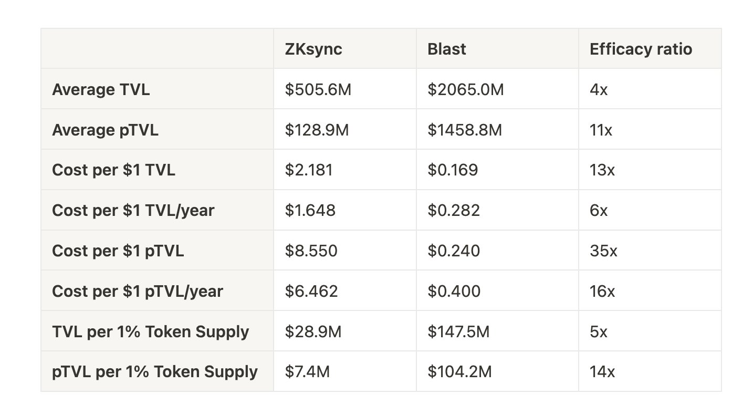Click the Cost per $1 pTVL label
This screenshot has width=753, height=415.
[118, 251]
